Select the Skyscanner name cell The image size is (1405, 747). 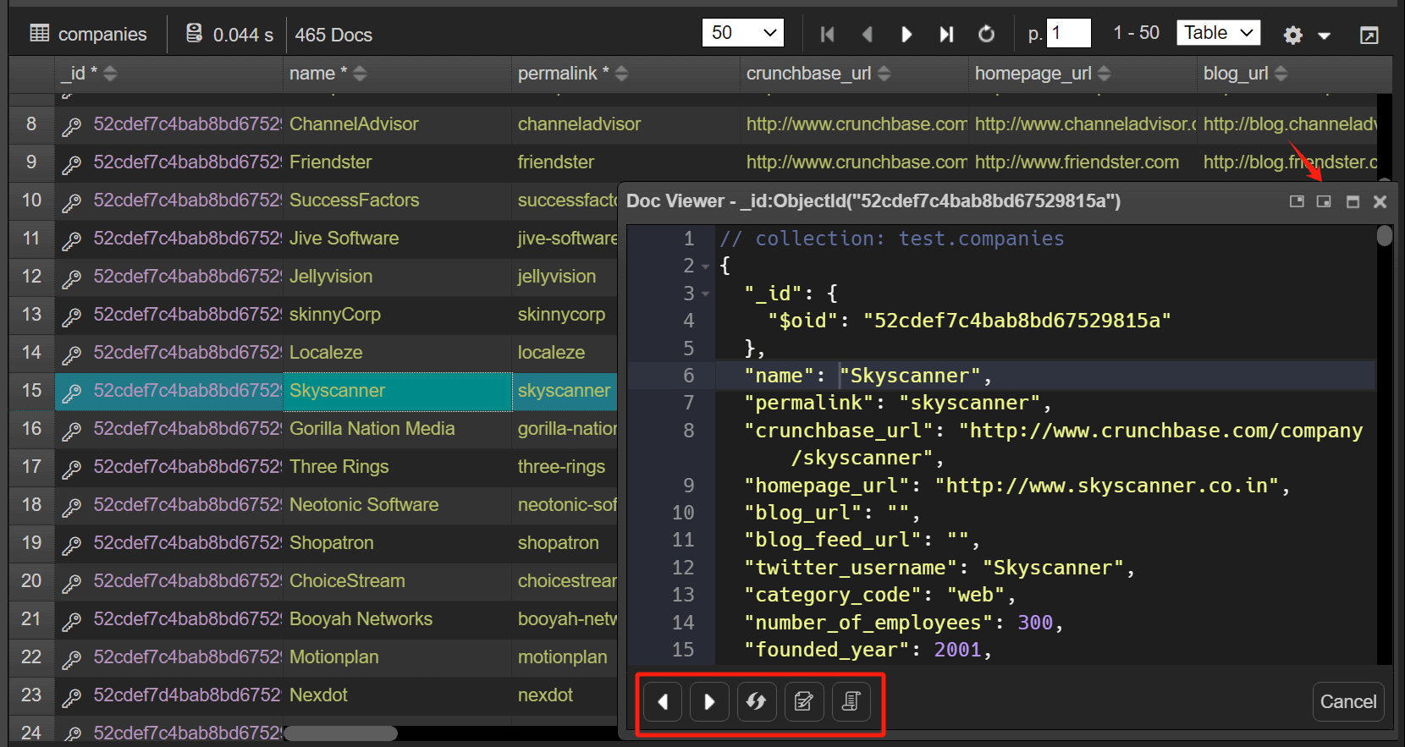pyautogui.click(x=398, y=391)
